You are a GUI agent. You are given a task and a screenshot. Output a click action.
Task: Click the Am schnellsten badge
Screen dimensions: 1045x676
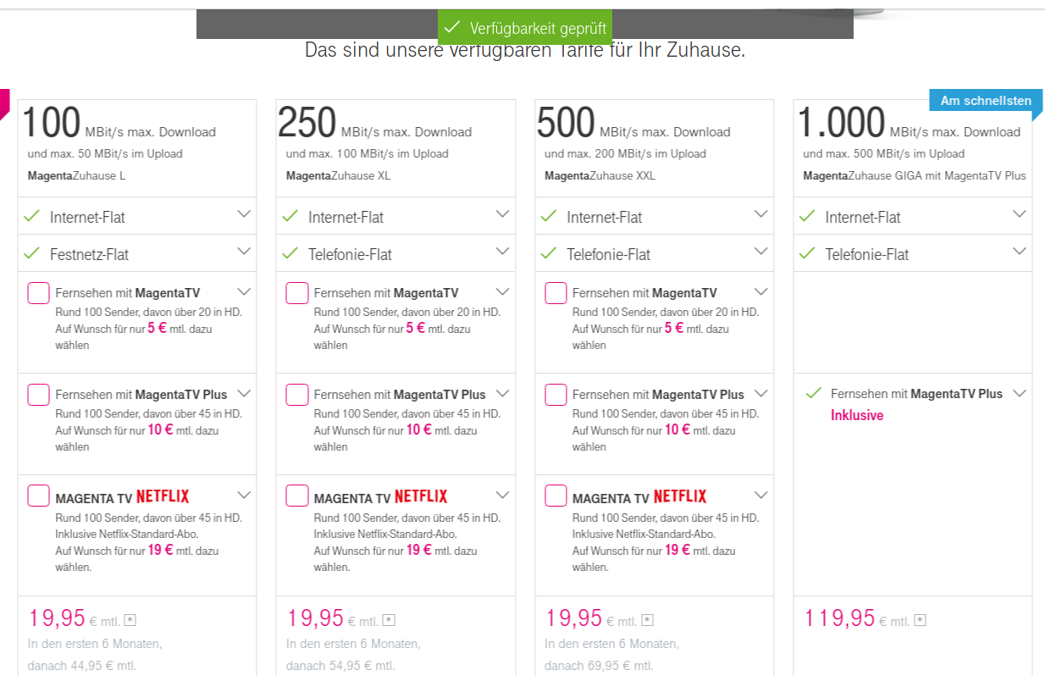(986, 101)
